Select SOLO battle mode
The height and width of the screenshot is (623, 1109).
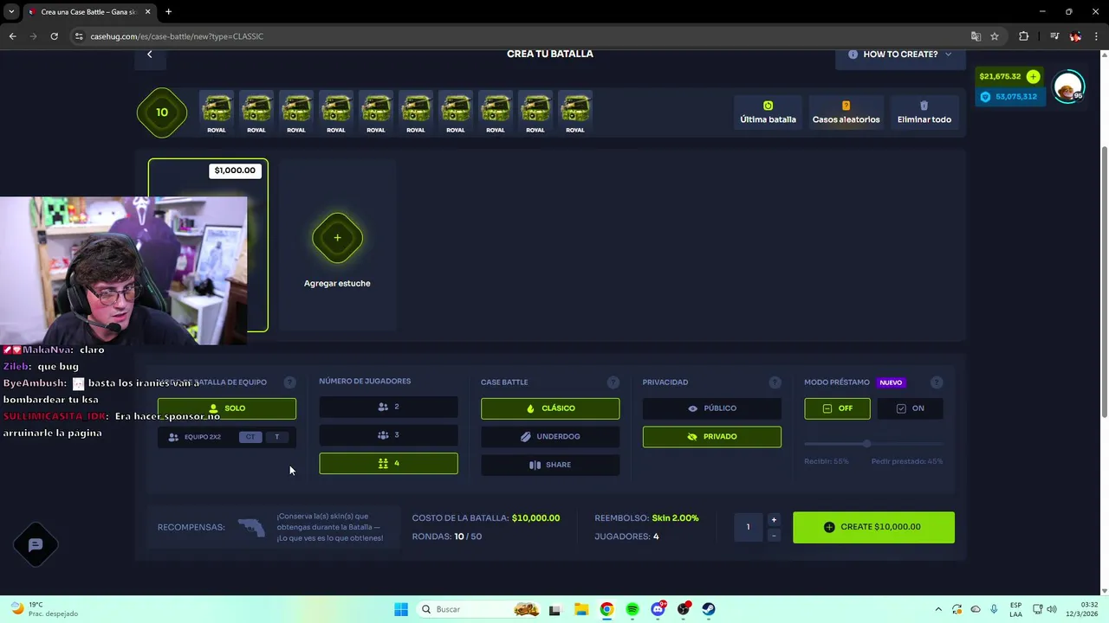(227, 408)
